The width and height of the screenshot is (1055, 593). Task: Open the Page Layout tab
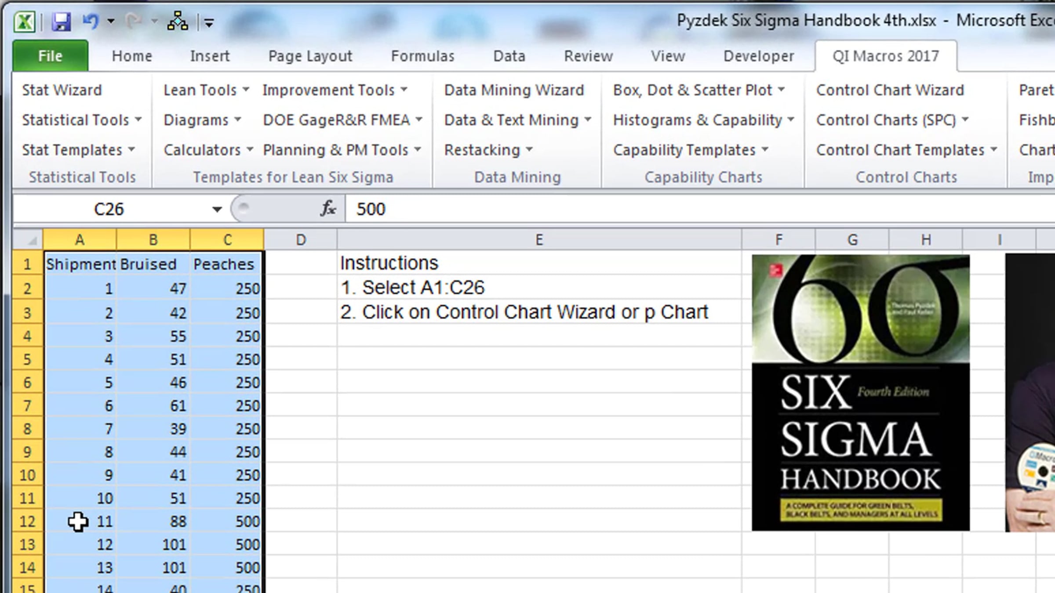[310, 56]
